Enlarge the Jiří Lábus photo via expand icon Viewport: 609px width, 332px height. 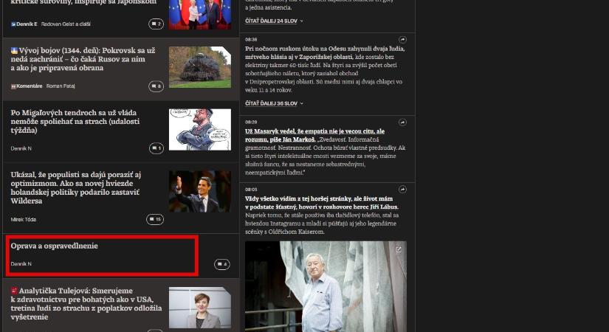click(x=399, y=249)
